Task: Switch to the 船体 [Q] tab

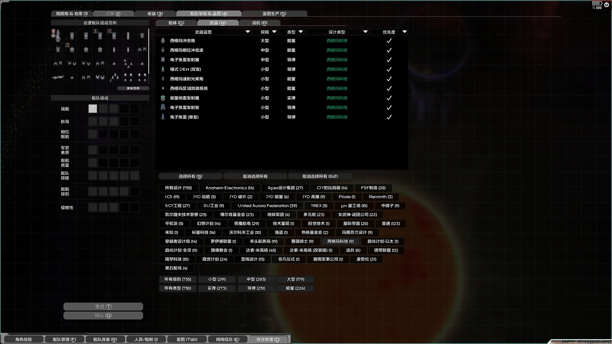Action: click(x=176, y=23)
